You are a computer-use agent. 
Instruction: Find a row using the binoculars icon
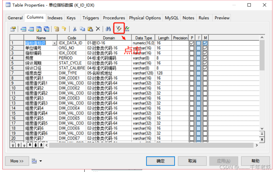click(108, 29)
